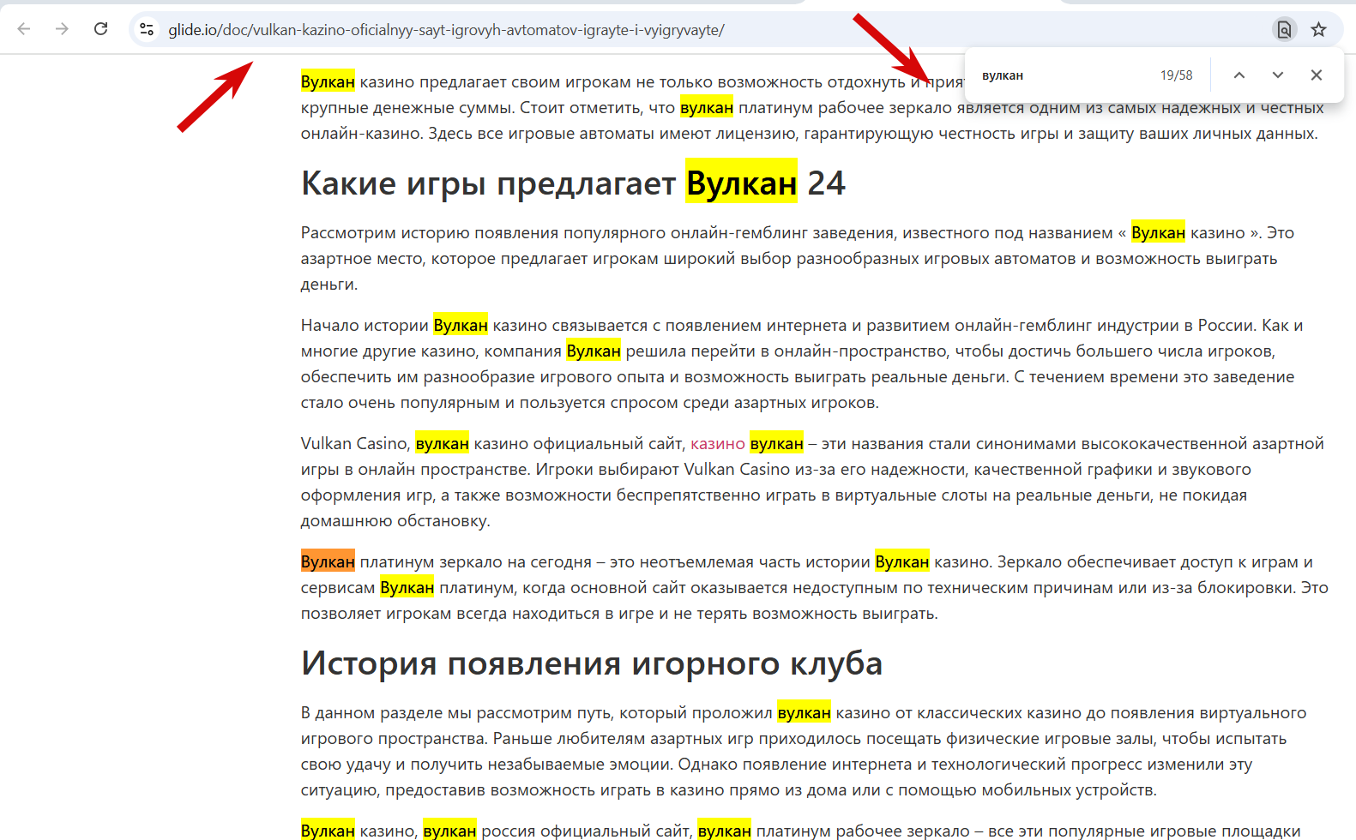This screenshot has width=1356, height=840.
Task: View site information for glide.io
Action: [148, 29]
